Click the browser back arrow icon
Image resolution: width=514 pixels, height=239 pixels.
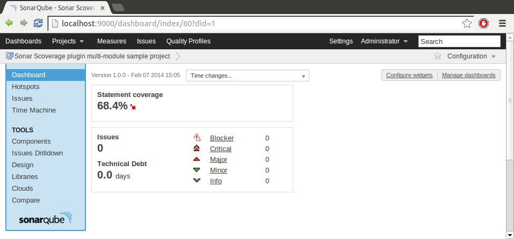9,23
